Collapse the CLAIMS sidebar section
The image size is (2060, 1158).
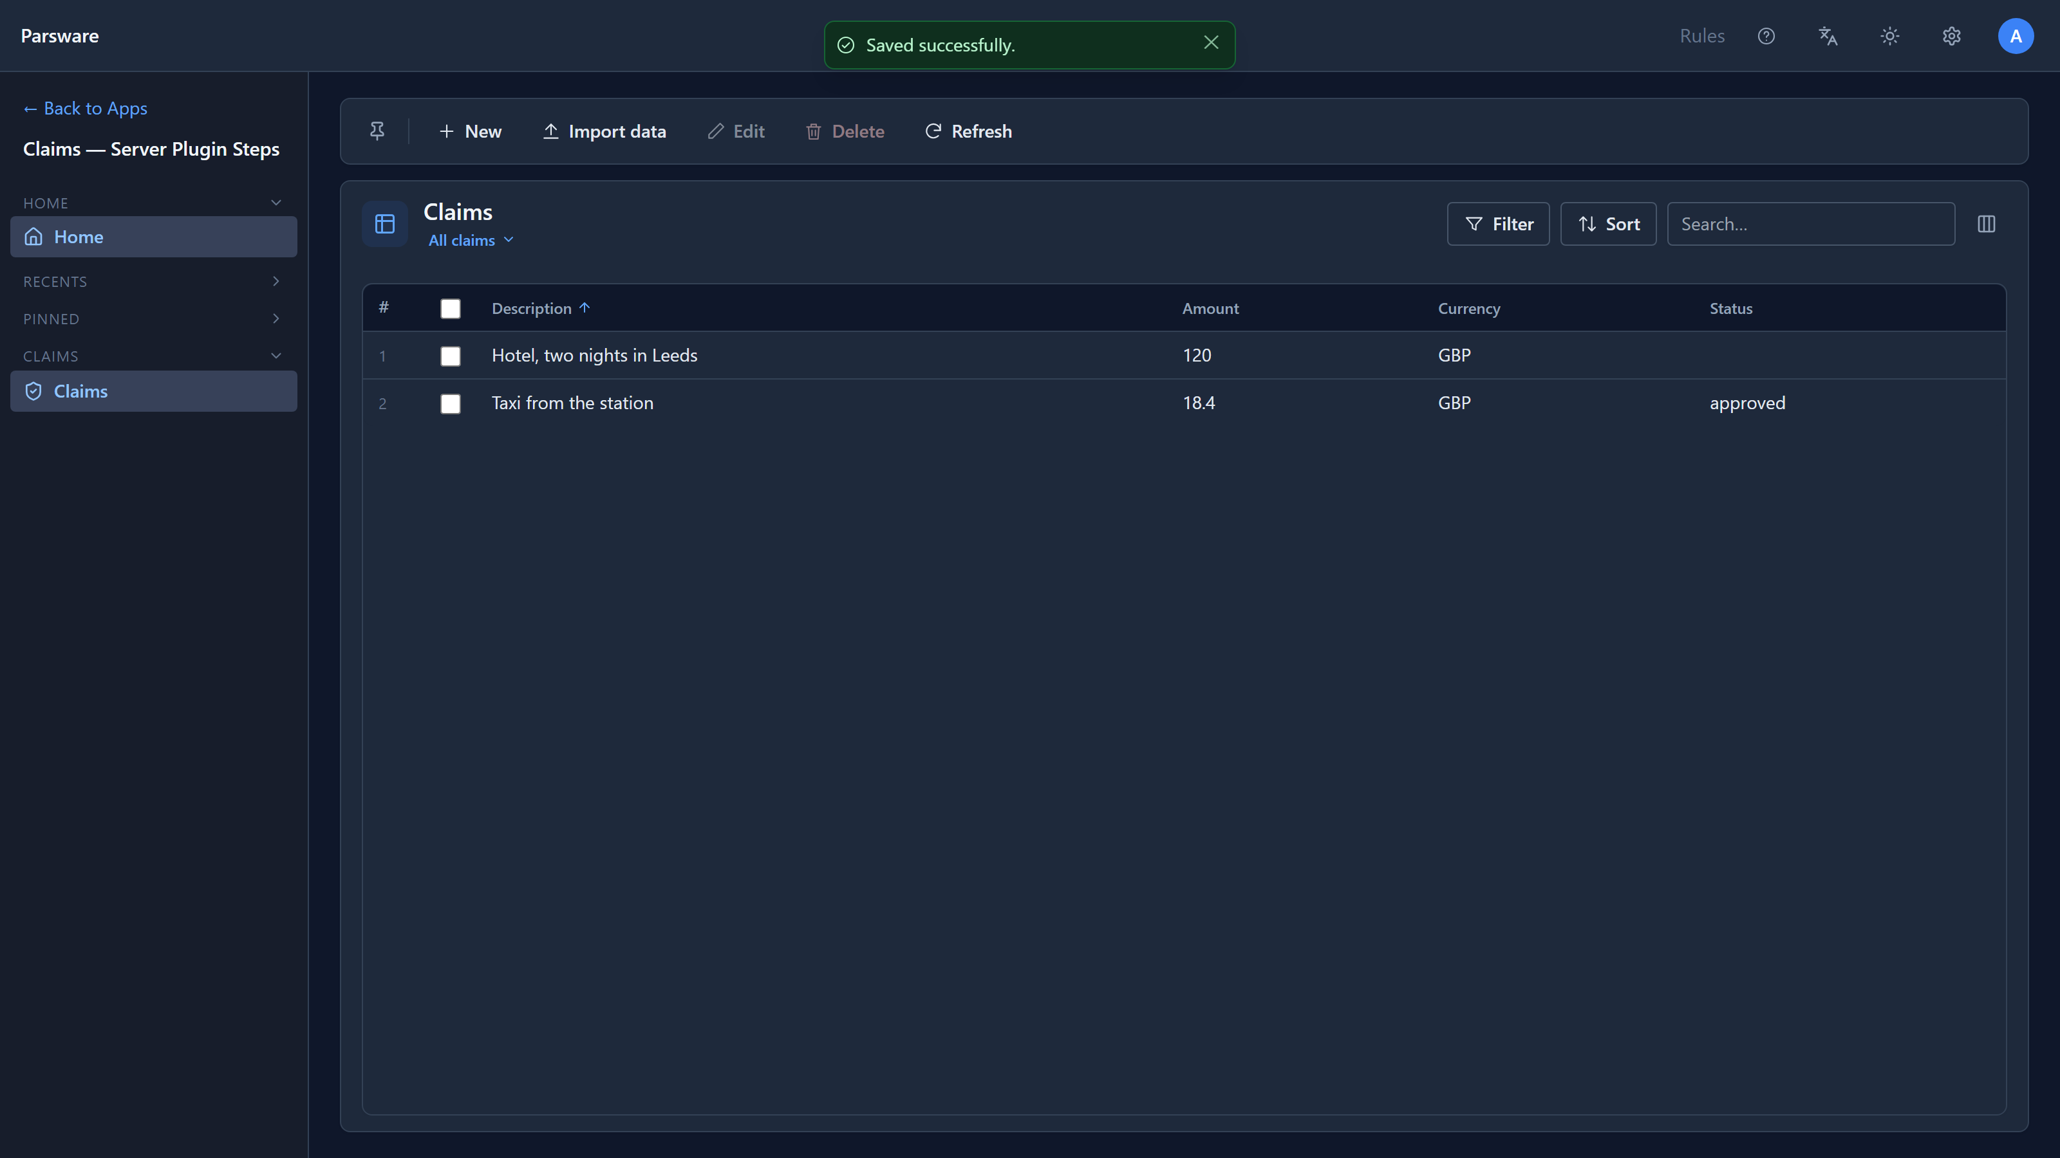click(276, 356)
